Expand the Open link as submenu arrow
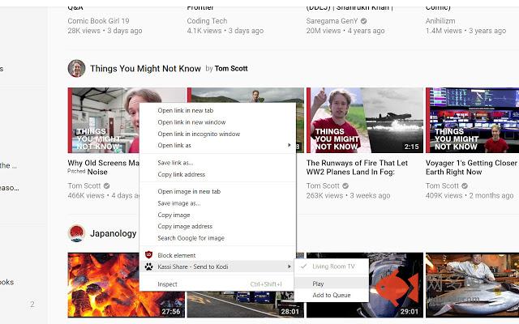Viewport: 519px width, 324px height. [x=289, y=145]
